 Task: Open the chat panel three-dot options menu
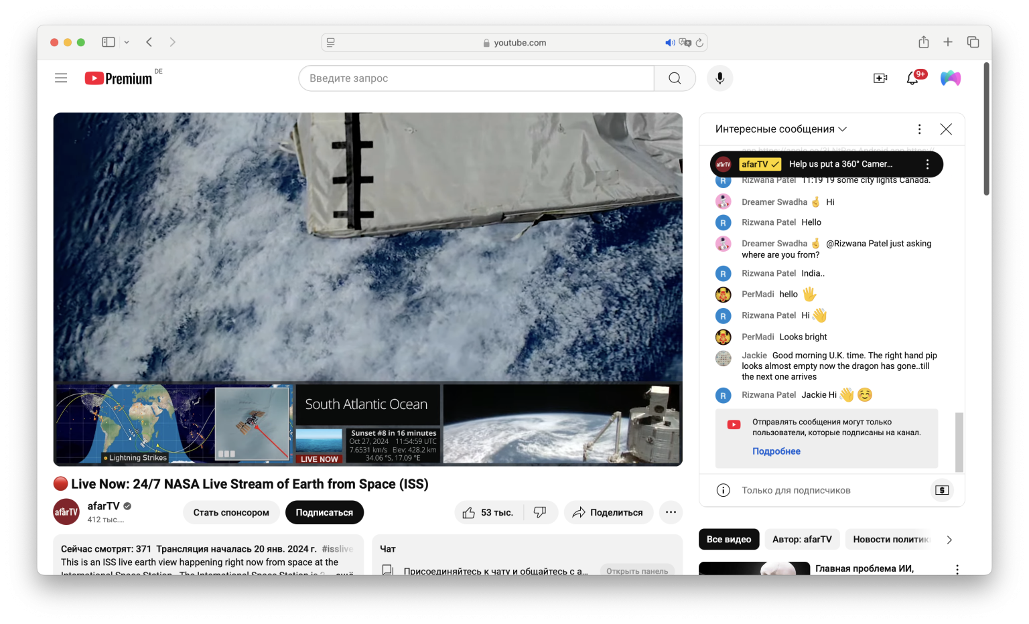919,129
